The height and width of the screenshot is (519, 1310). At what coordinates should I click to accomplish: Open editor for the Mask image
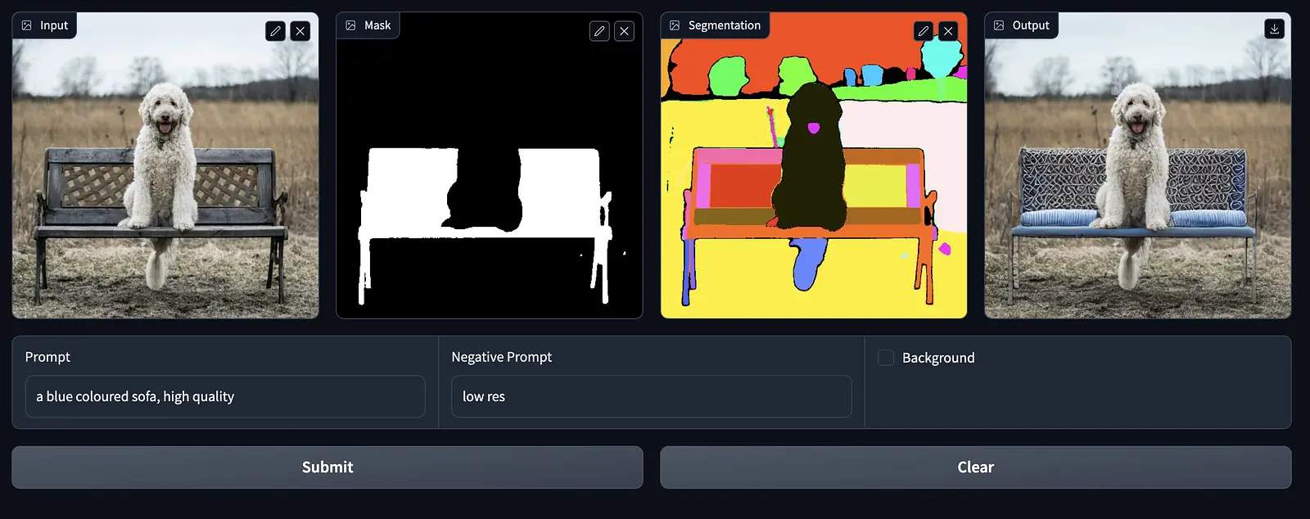tap(599, 32)
